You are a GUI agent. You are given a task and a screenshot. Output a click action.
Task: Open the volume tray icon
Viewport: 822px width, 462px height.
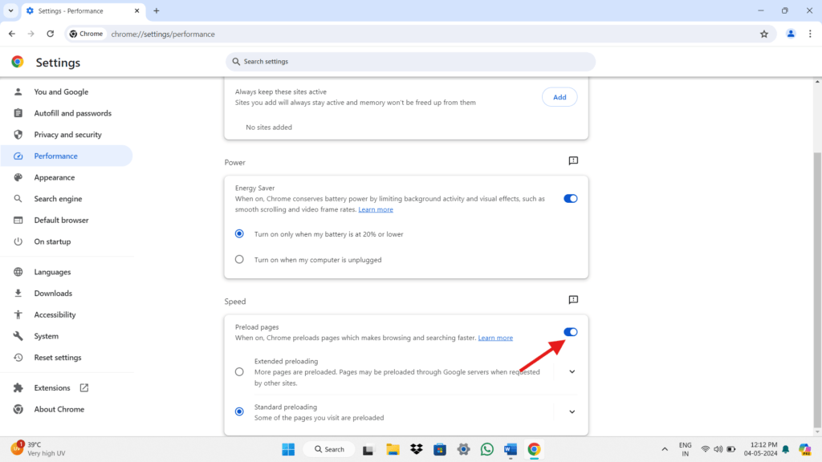click(x=718, y=449)
